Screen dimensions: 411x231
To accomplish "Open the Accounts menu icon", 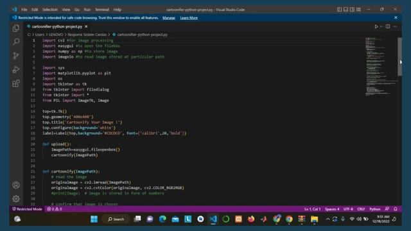I will [16, 185].
